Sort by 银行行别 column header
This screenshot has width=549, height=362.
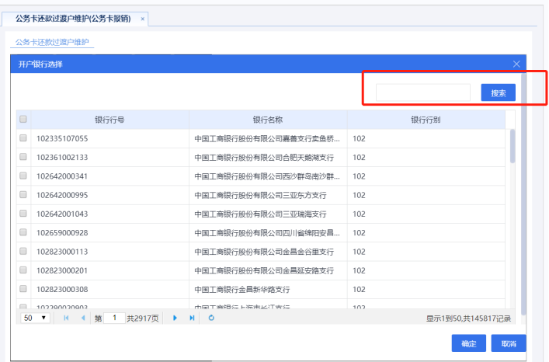[426, 120]
